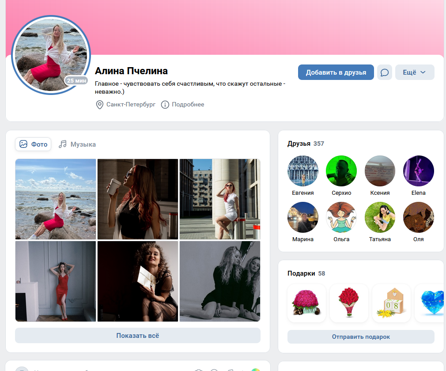The width and height of the screenshot is (446, 371).
Task: Click the location pin icon near Санкт-Петербург
Action: [x=99, y=105]
